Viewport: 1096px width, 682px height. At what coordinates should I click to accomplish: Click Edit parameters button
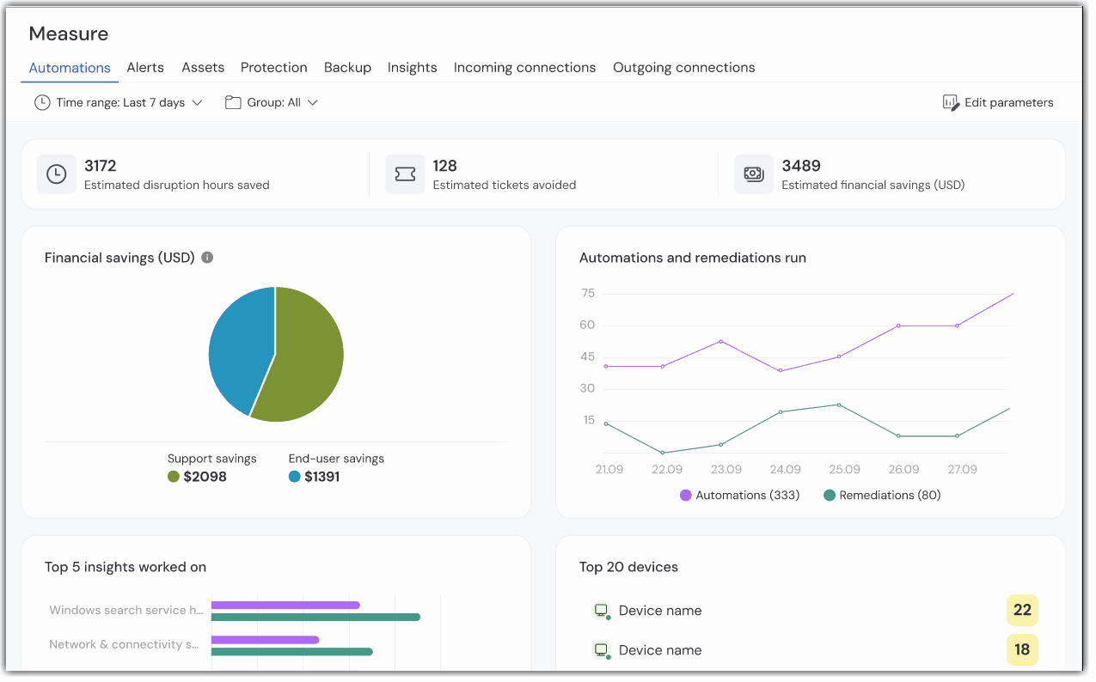(x=998, y=102)
